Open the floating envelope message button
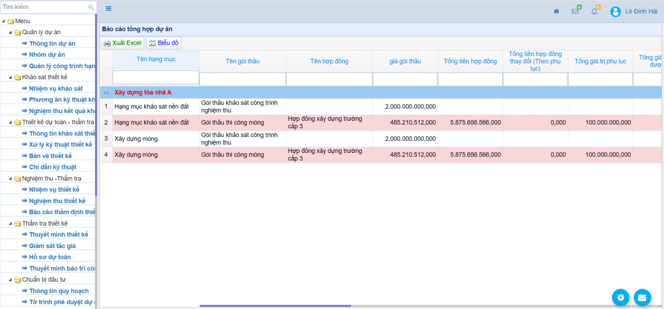This screenshot has height=309, width=664. point(642,297)
